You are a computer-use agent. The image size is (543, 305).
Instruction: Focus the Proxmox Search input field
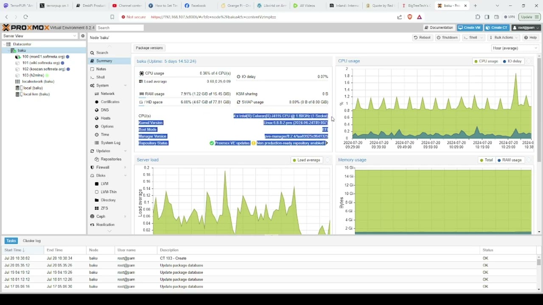point(120,28)
